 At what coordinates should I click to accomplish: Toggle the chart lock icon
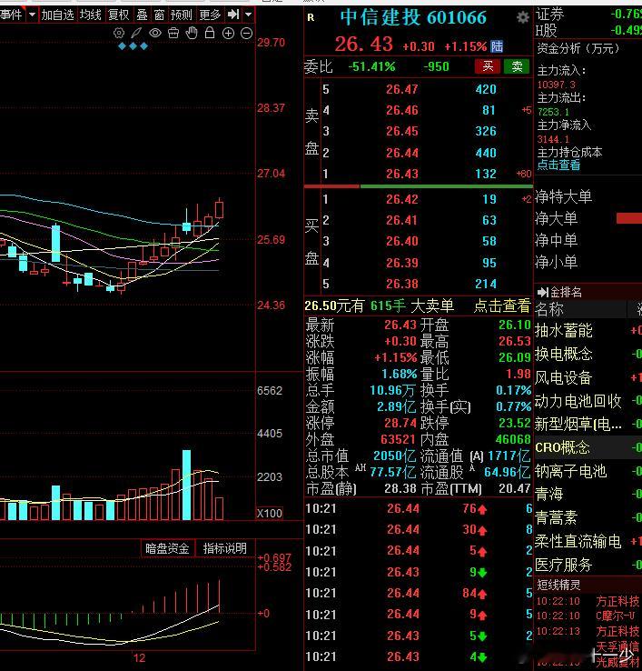tap(210, 33)
